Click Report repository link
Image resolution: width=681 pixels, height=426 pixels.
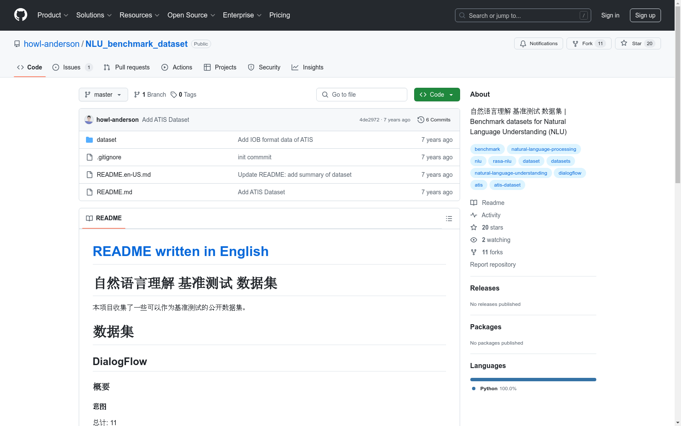pyautogui.click(x=493, y=265)
